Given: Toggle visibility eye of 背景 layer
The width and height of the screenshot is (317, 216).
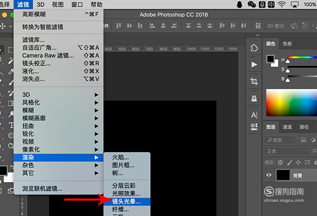Looking at the screenshot, I should (269, 175).
